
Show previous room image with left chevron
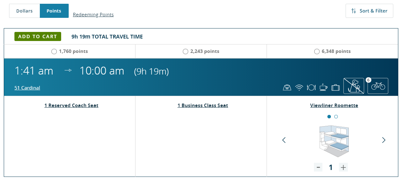point(284,140)
